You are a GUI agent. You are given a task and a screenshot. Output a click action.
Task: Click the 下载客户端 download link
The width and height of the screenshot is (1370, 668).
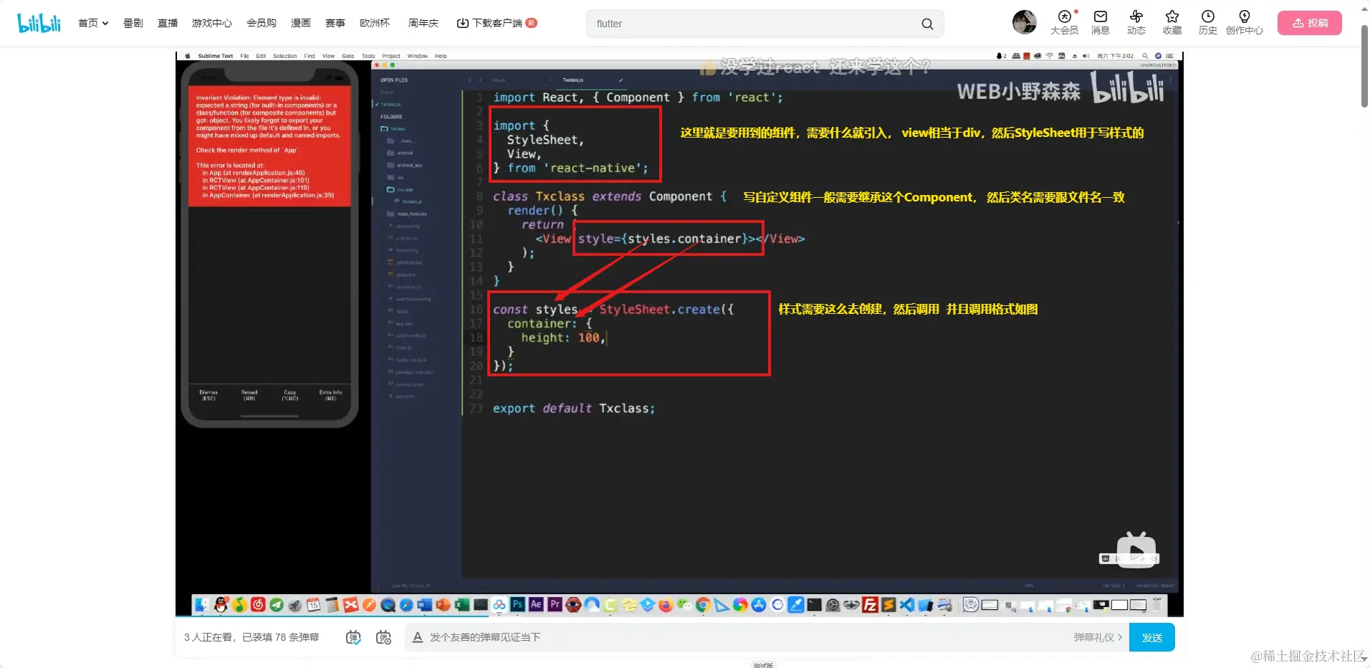point(497,23)
